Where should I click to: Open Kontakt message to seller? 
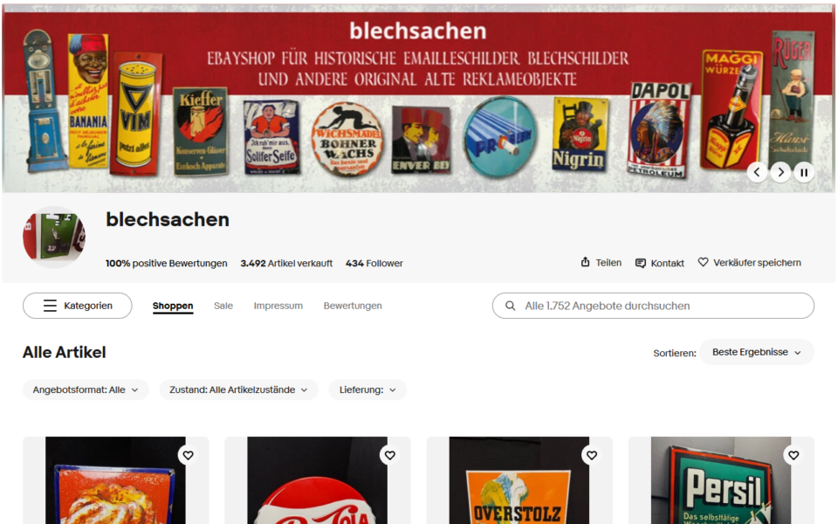pyautogui.click(x=660, y=263)
